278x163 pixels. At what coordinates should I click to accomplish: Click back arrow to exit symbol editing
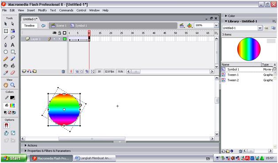pos(43,26)
